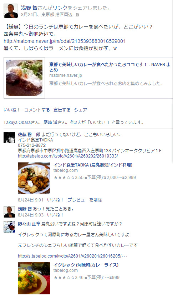Open Takuya Obara's profile from the likes line
The width and height of the screenshot is (173, 299).
tap(17, 123)
